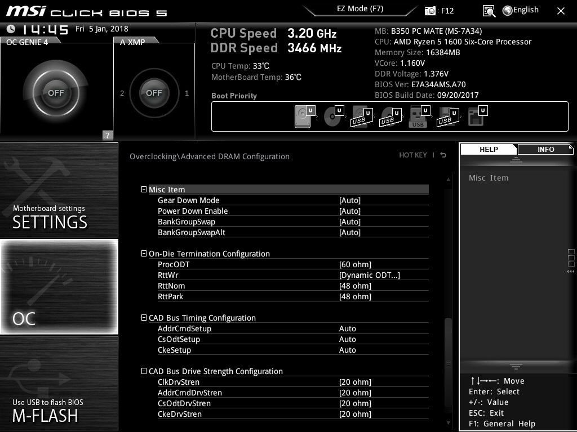
Task: Toggle the A-XMP OFF knob
Action: coord(154,93)
